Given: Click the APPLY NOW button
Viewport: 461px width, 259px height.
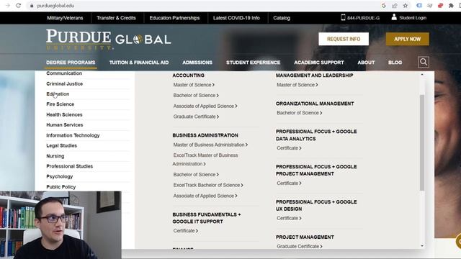Looking at the screenshot, I should 407,39.
